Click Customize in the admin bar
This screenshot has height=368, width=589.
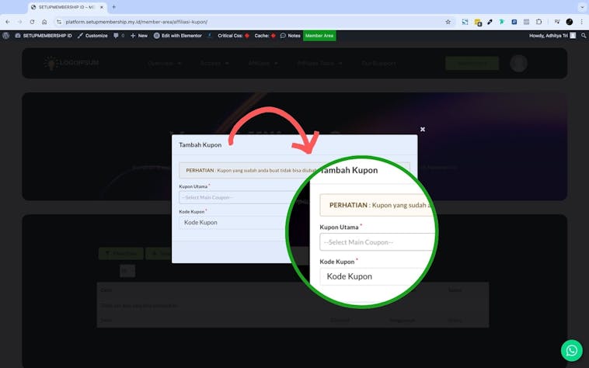[92, 36]
